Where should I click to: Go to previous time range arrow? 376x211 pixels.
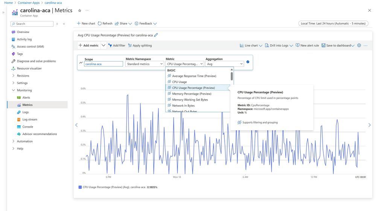pyautogui.click(x=76, y=125)
